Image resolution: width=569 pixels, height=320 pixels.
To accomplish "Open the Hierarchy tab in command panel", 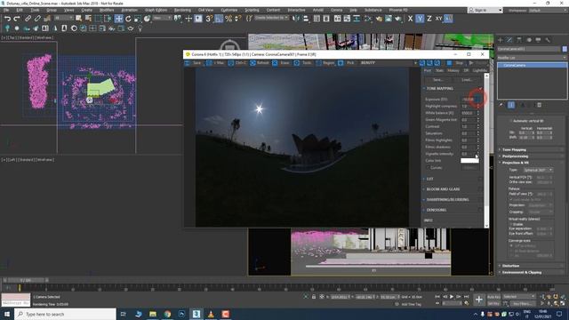I will [519, 40].
